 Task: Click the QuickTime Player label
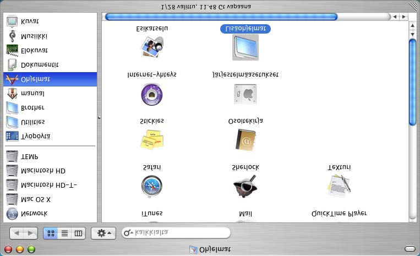[339, 214]
